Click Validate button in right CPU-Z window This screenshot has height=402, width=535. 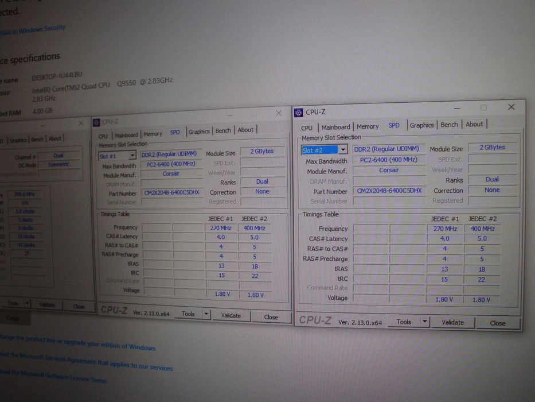(453, 322)
